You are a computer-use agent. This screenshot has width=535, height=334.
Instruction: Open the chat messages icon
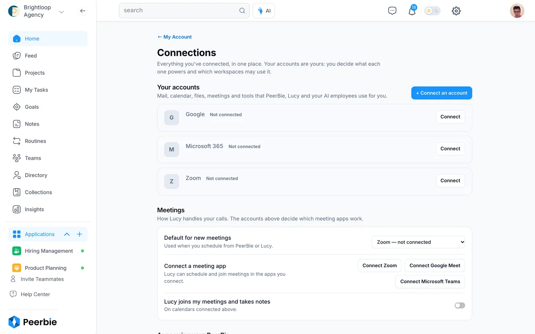point(392,11)
